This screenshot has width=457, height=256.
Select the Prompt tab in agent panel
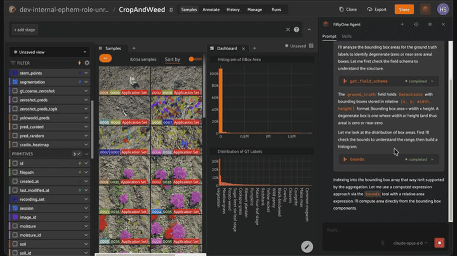[x=329, y=37]
